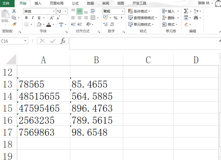Click the Copy icon in clipboard group
Viewport: 221px width, 160px height.
tap(14, 18)
